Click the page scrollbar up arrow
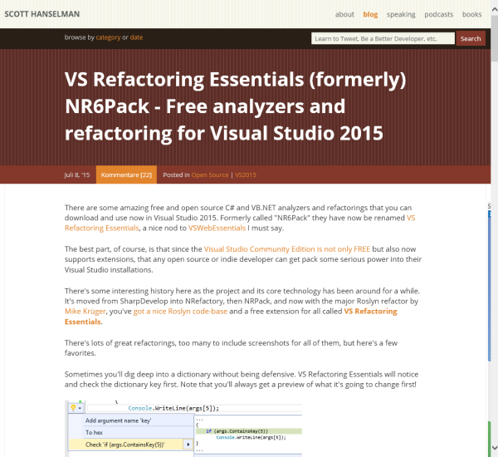The image size is (498, 457). pyautogui.click(x=494, y=9)
